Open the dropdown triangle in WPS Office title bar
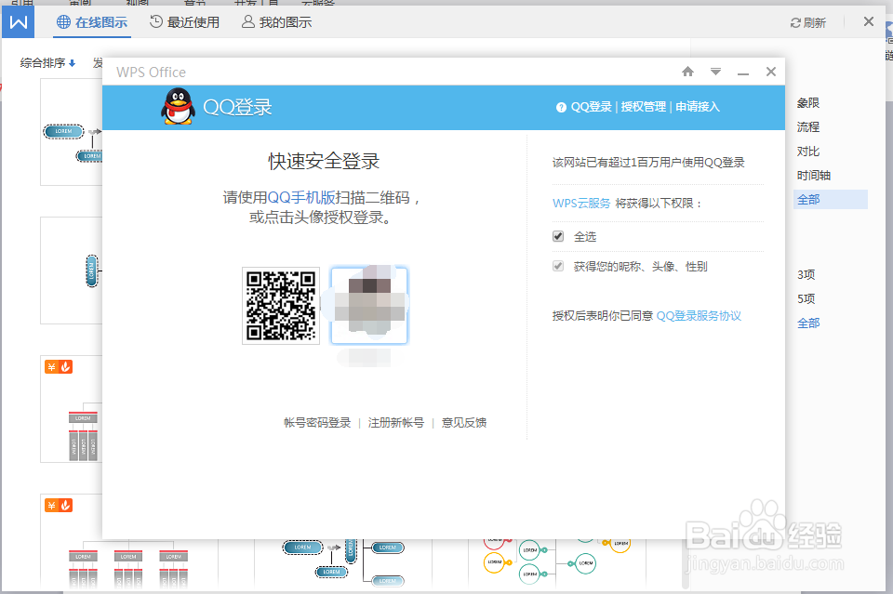Image resolution: width=893 pixels, height=594 pixels. click(x=716, y=72)
